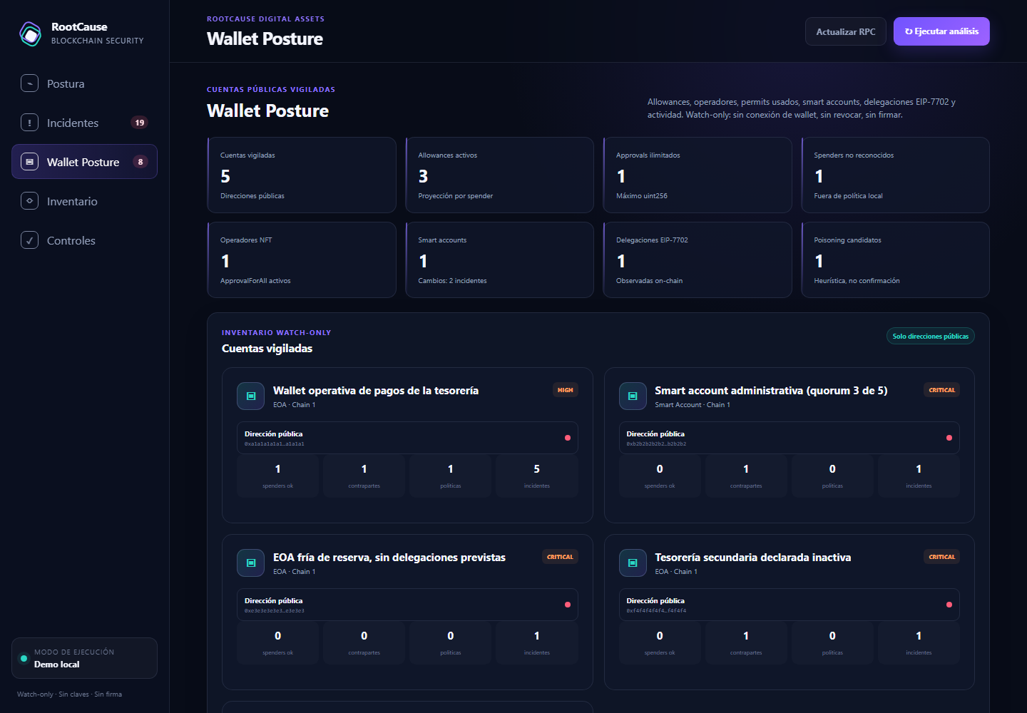1027x713 pixels.
Task: Click spenders ok count on Wallet operativa
Action: pos(278,469)
